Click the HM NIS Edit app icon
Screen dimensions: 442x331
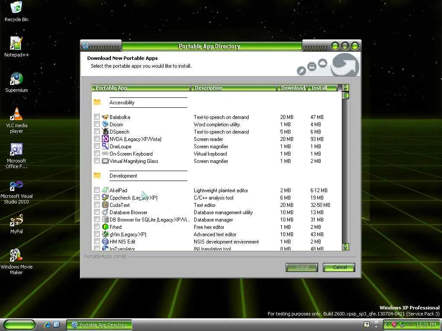(105, 241)
